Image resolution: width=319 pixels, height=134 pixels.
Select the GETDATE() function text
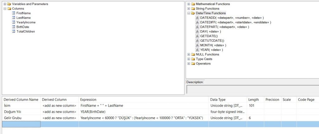tap(209, 36)
